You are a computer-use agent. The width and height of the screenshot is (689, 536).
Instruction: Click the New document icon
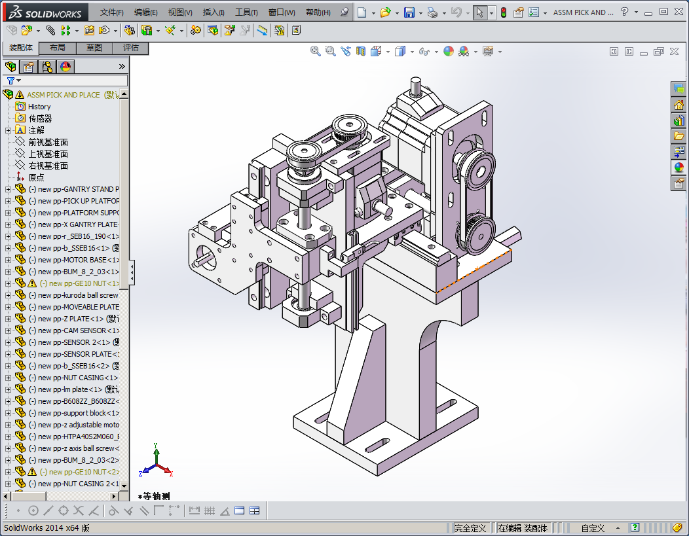click(x=362, y=12)
